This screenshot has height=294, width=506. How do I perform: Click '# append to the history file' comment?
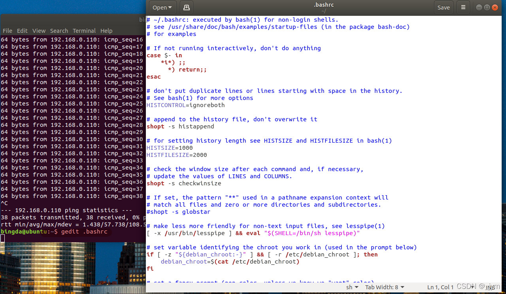click(x=232, y=119)
